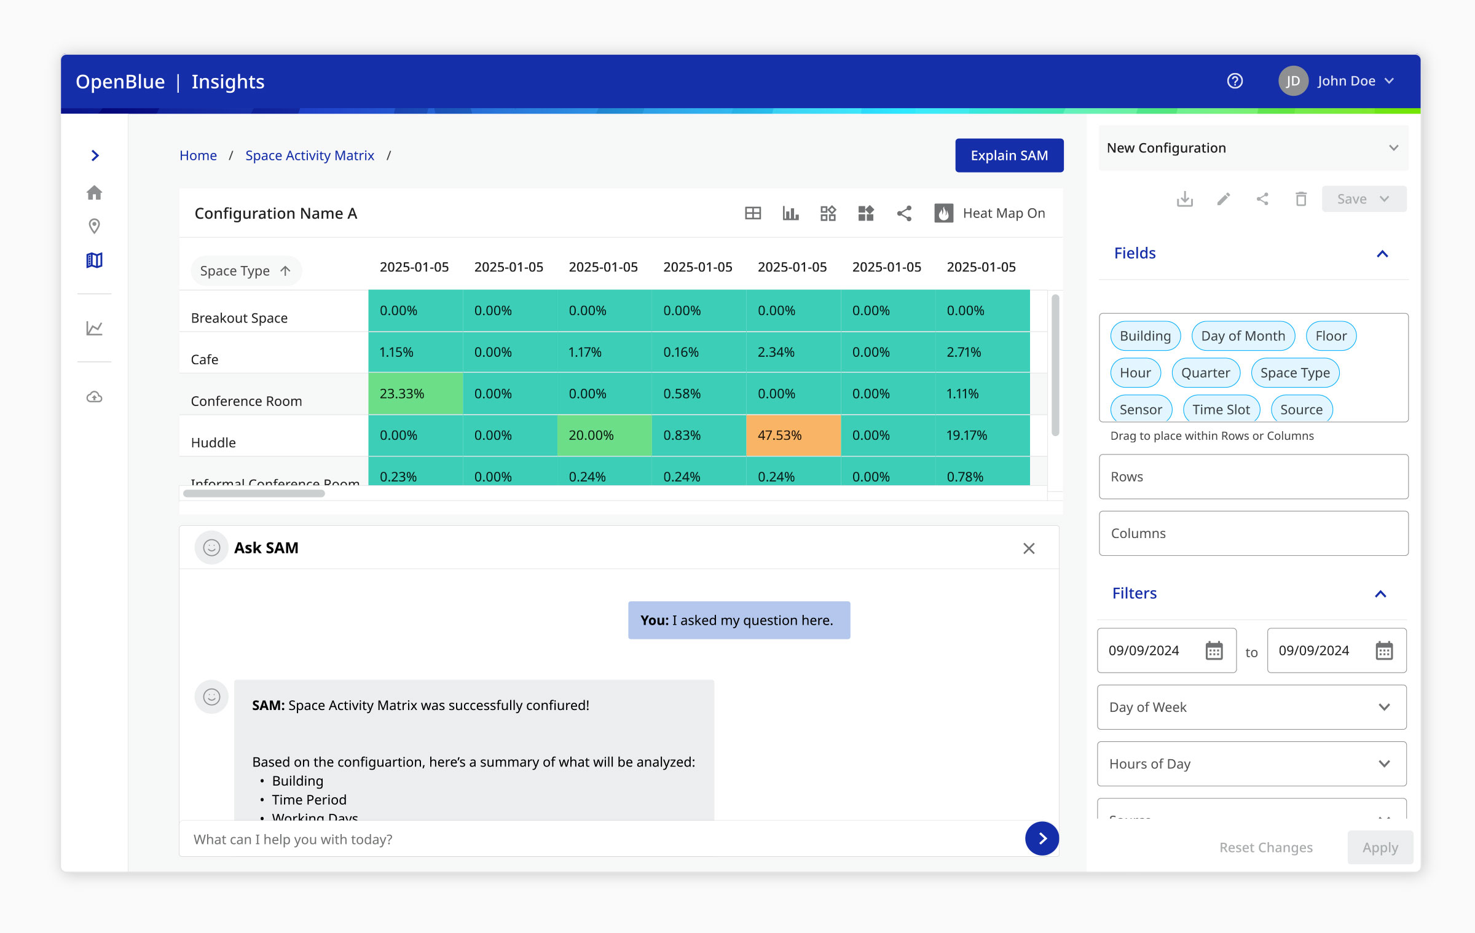Select the Time Slot field chip
Image resolution: width=1475 pixels, height=933 pixels.
(x=1221, y=409)
